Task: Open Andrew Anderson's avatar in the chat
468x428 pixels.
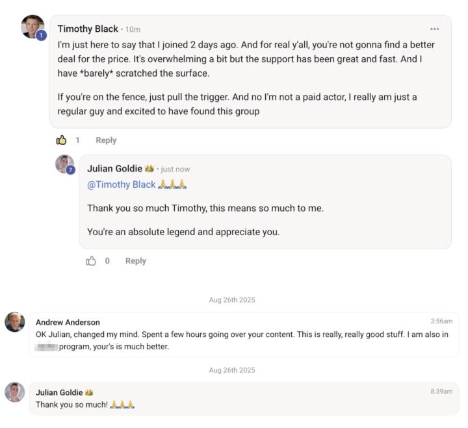Action: [x=14, y=321]
